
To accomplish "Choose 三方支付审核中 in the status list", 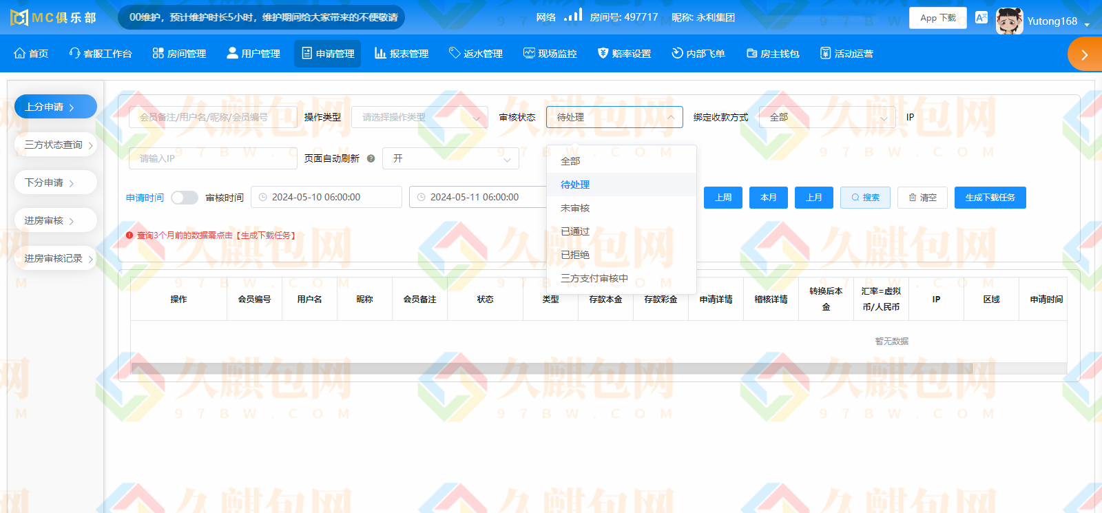I will pyautogui.click(x=621, y=278).
